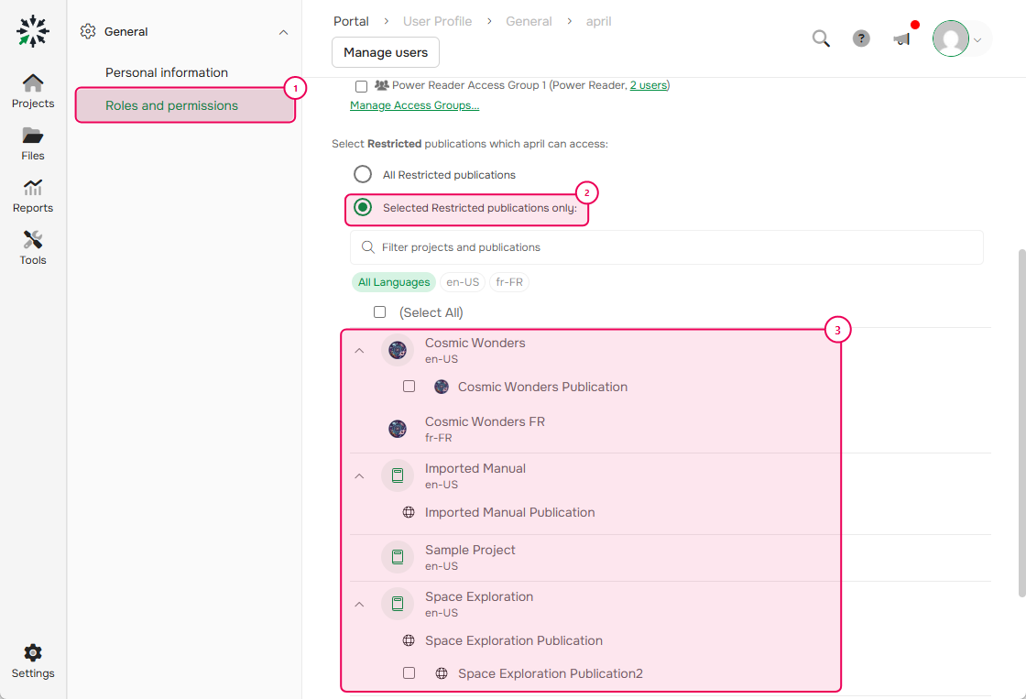Click the Space Exploration Publication2 globe icon

442,673
